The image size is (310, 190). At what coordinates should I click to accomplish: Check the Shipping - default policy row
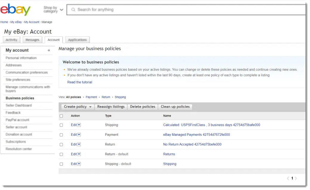coord(61,164)
